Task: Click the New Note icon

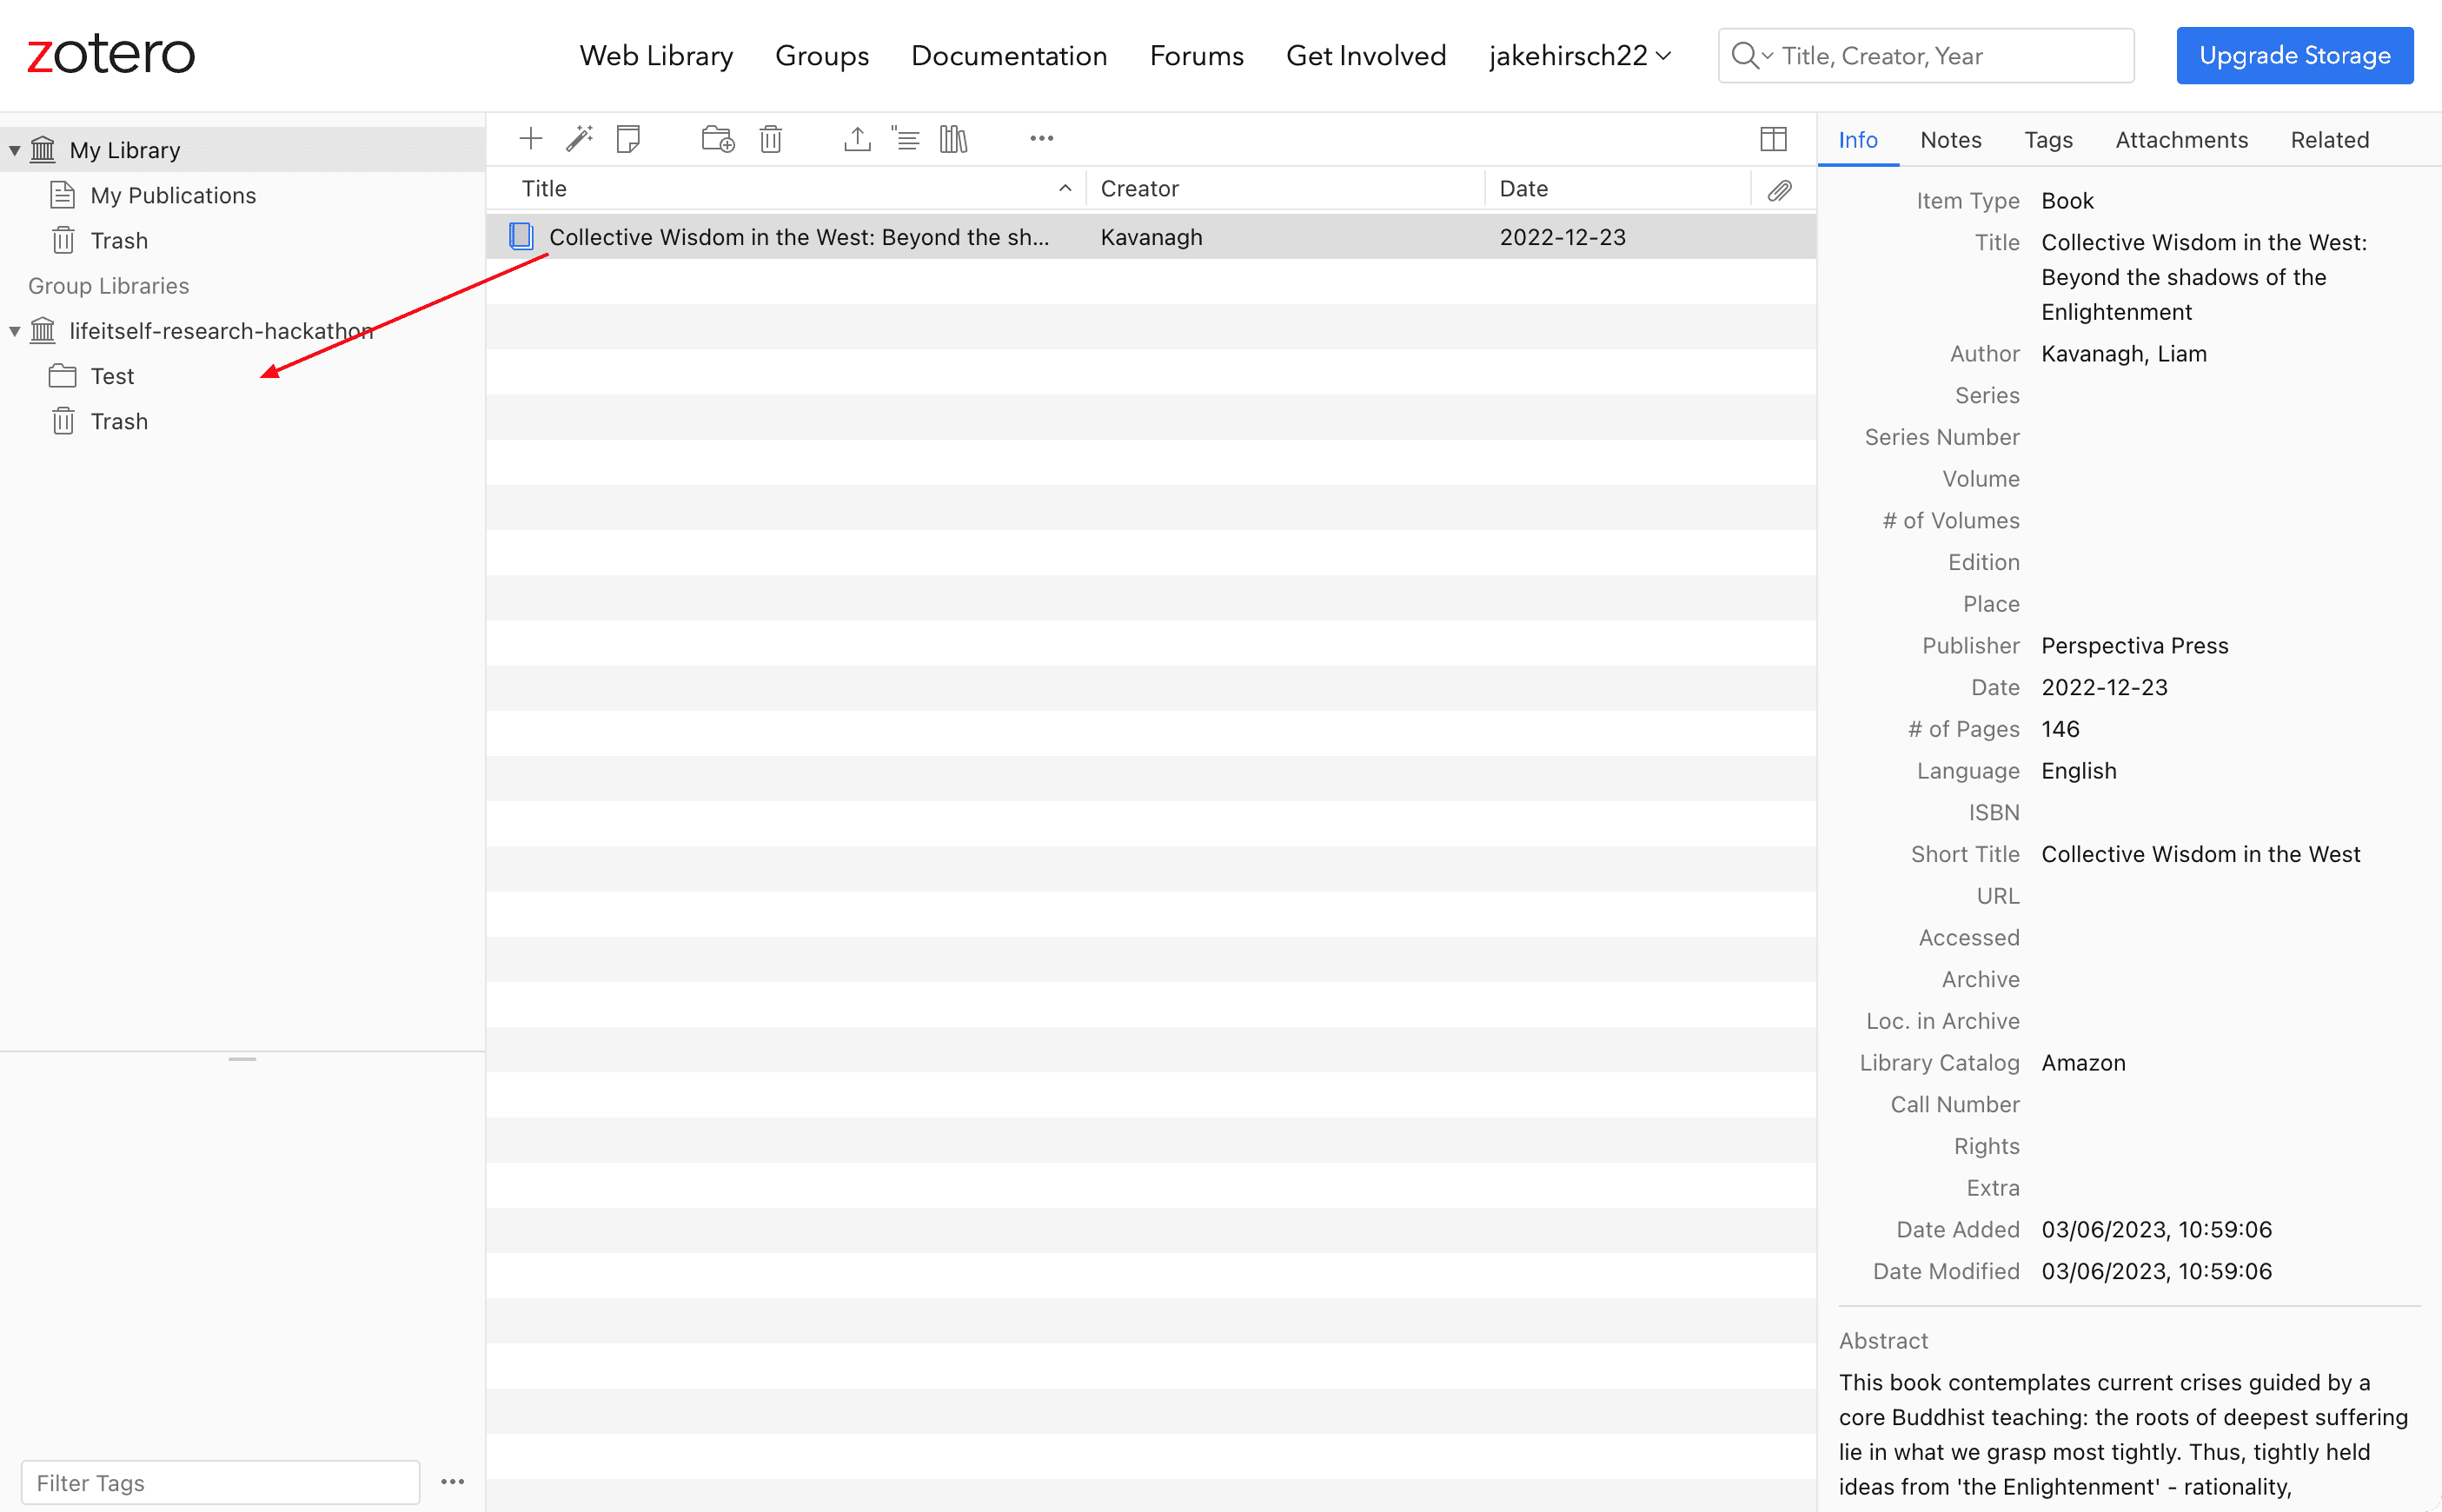Action: coord(628,138)
